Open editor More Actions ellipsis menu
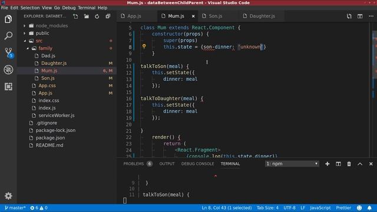 coord(371,16)
